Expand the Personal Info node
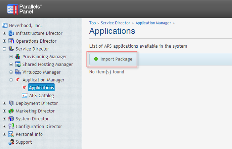This screenshot has width=232, height=149. 4,134
